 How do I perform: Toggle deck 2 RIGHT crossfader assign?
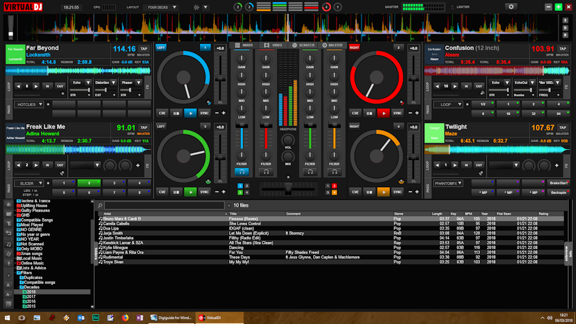(354, 48)
